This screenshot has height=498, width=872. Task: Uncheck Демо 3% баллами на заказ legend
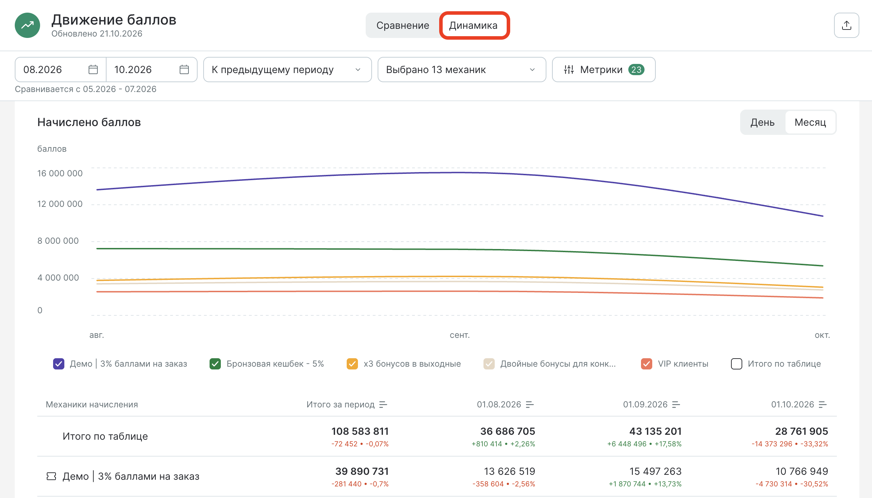59,364
